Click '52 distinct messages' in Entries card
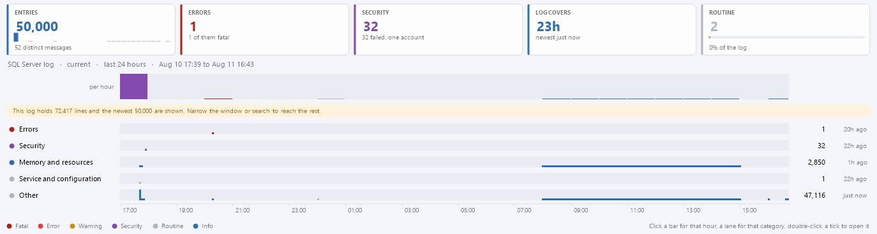The image size is (877, 234). point(43,47)
